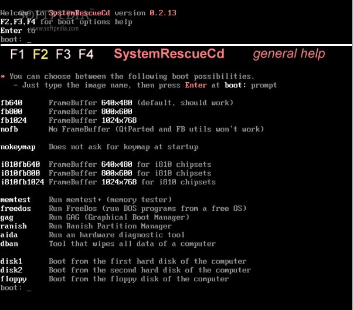Click the SystemRescueCd heading
Screen dimensions: 353x310
[169, 54]
